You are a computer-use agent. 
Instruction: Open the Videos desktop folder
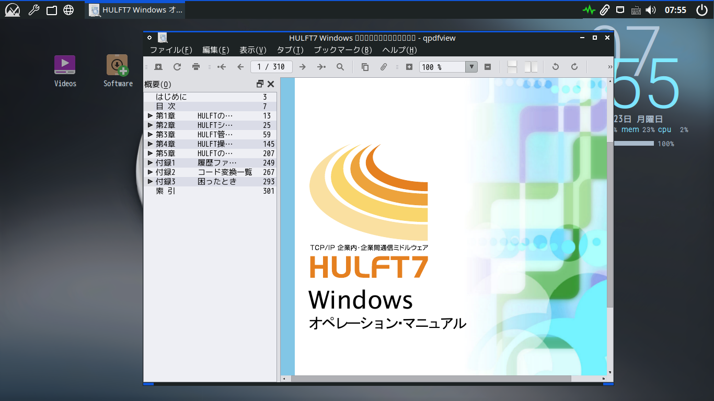65,71
